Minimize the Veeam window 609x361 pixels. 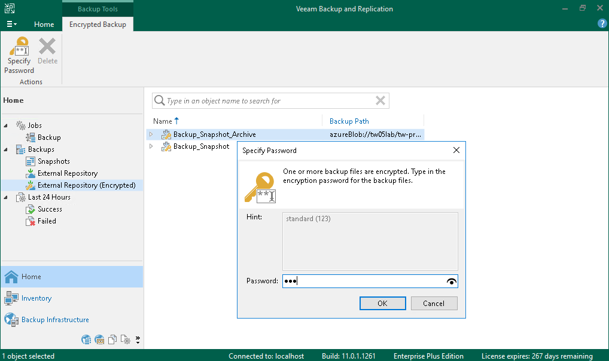tap(565, 8)
